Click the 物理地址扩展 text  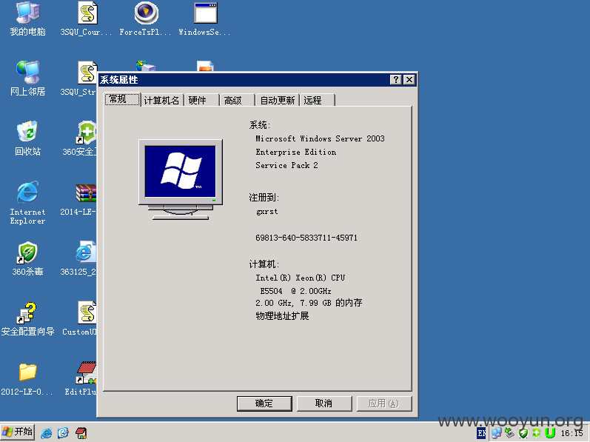coord(282,316)
